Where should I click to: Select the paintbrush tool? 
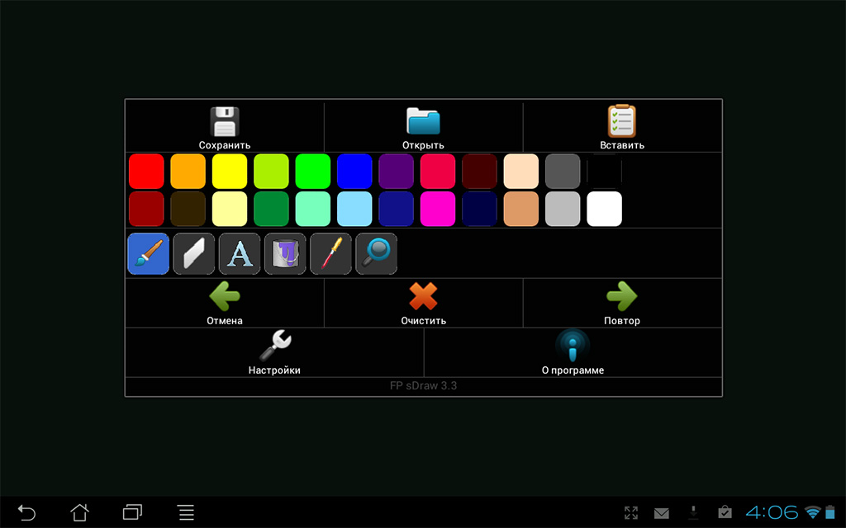click(149, 254)
